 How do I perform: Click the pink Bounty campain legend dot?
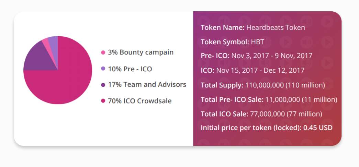click(x=103, y=52)
